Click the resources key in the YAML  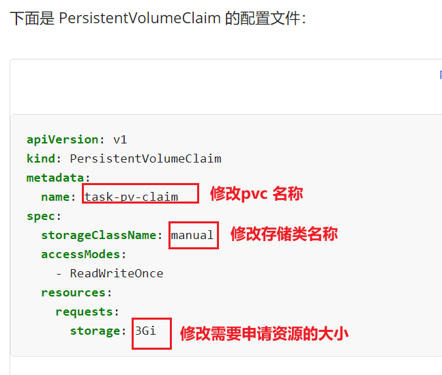click(x=73, y=292)
